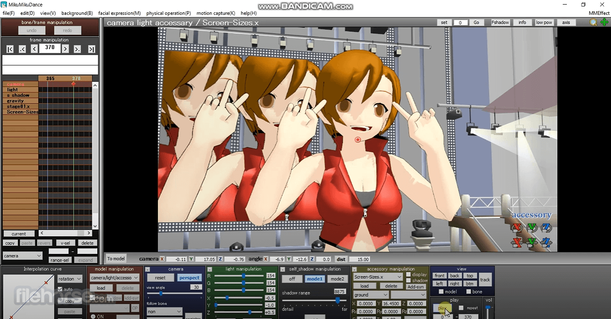Click lower blue Z move axis icon
Screen dimensions: 611x319
pyautogui.click(x=546, y=242)
